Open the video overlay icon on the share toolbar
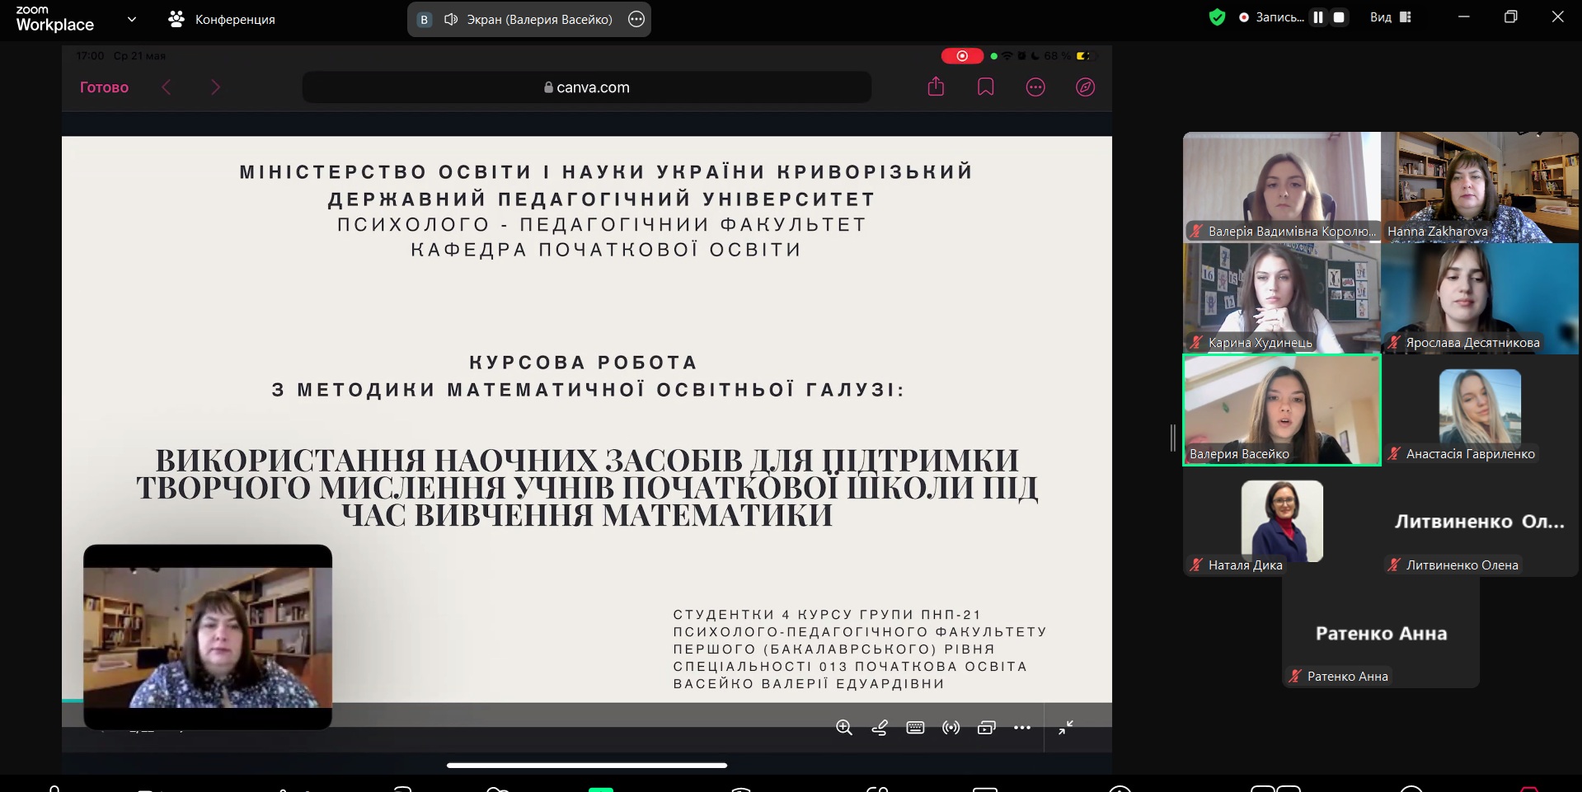Viewport: 1582px width, 792px height. point(986,729)
